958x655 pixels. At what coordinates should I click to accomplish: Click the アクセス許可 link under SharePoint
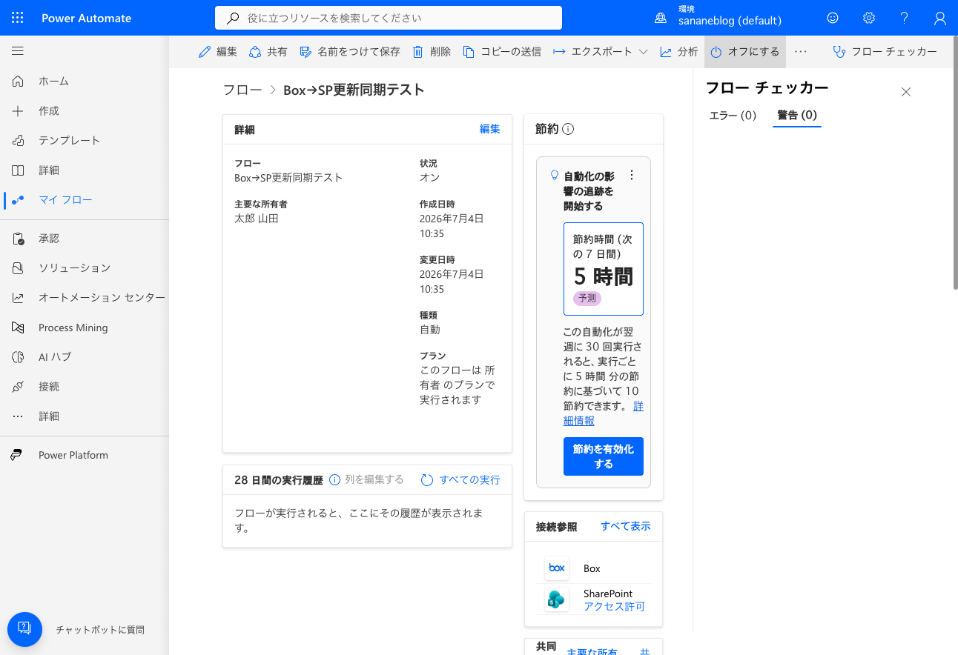point(614,606)
